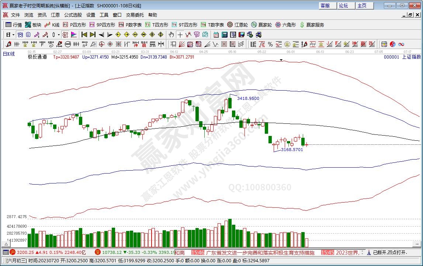Expand the 日 period dropdown arrow

14,35
